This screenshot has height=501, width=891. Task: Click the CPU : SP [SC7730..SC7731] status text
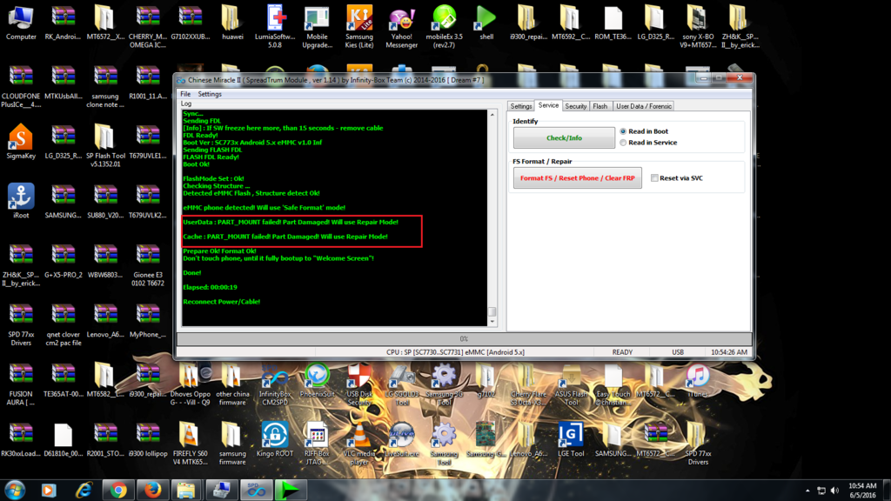(455, 352)
